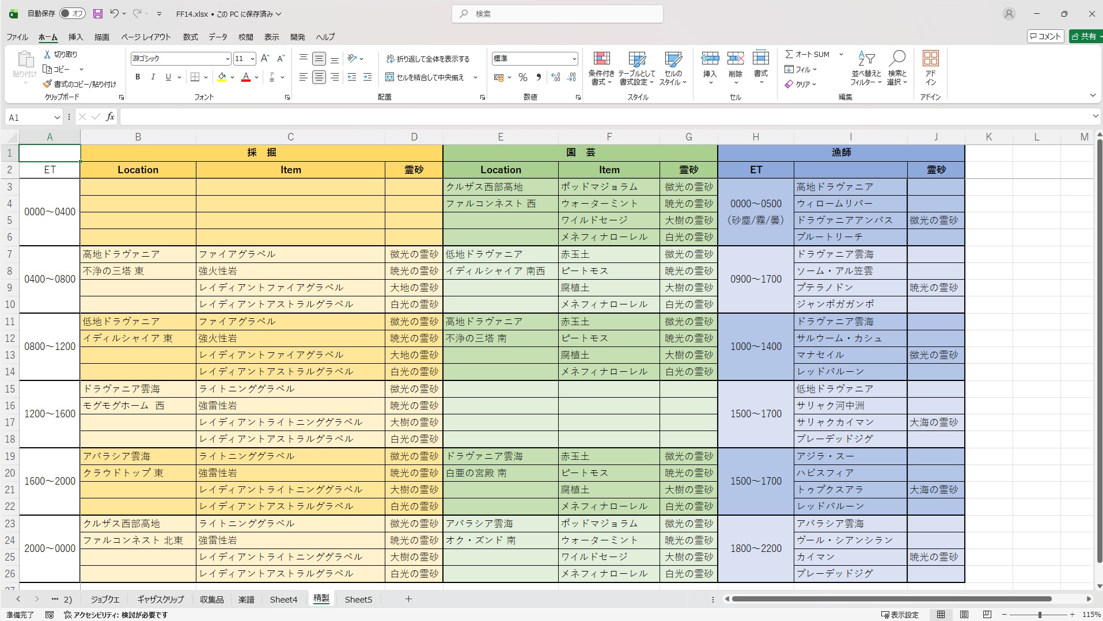Click the Redo arrow icon
Image resolution: width=1103 pixels, height=621 pixels.
[137, 14]
